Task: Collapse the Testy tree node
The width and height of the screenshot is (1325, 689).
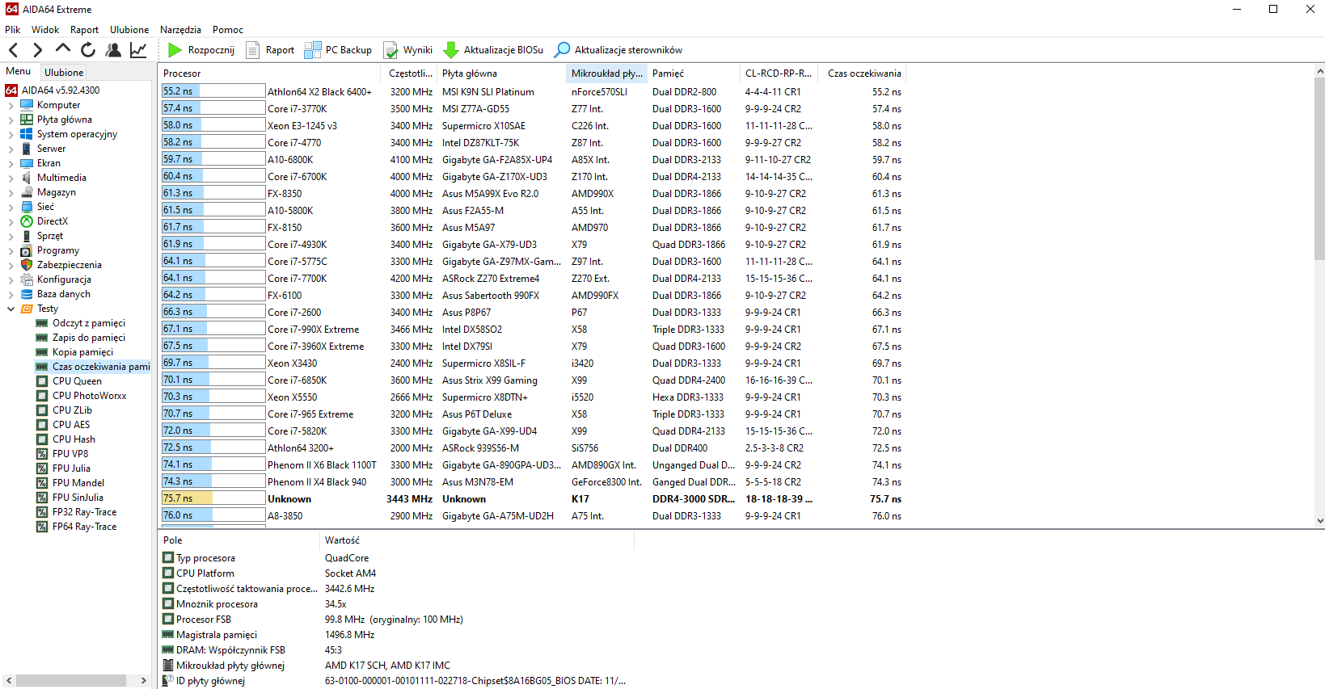Action: [11, 309]
